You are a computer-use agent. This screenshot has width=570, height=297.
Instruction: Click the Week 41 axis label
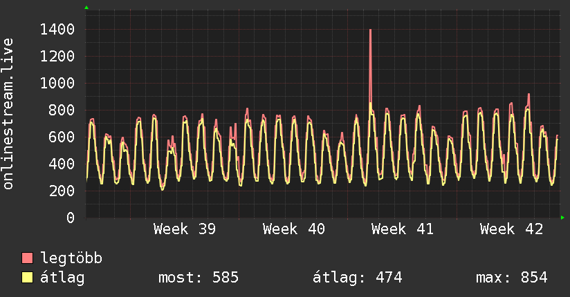[403, 229]
